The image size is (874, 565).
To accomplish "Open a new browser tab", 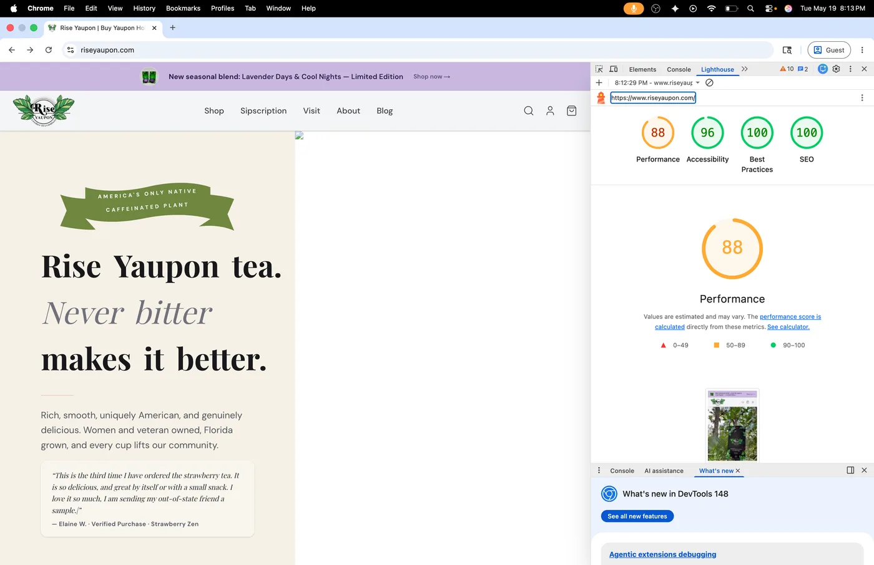I will (x=173, y=27).
